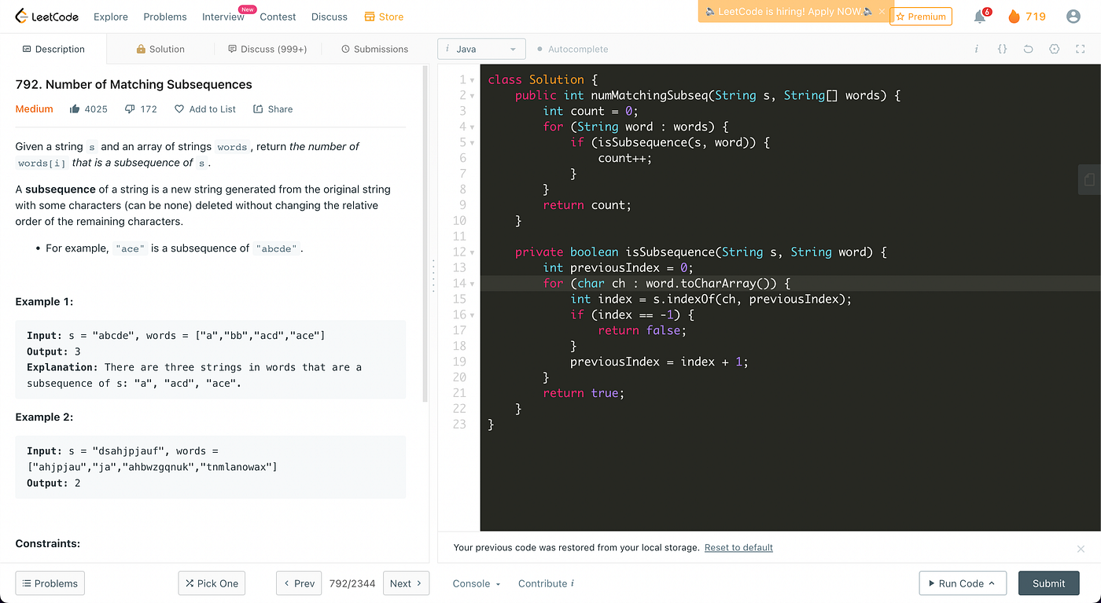The image size is (1101, 603).
Task: Click the reset code arrow icon
Action: [x=1028, y=49]
